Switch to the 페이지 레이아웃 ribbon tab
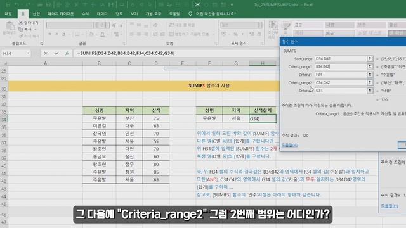Viewport: 406px width, 228px height. [61, 14]
